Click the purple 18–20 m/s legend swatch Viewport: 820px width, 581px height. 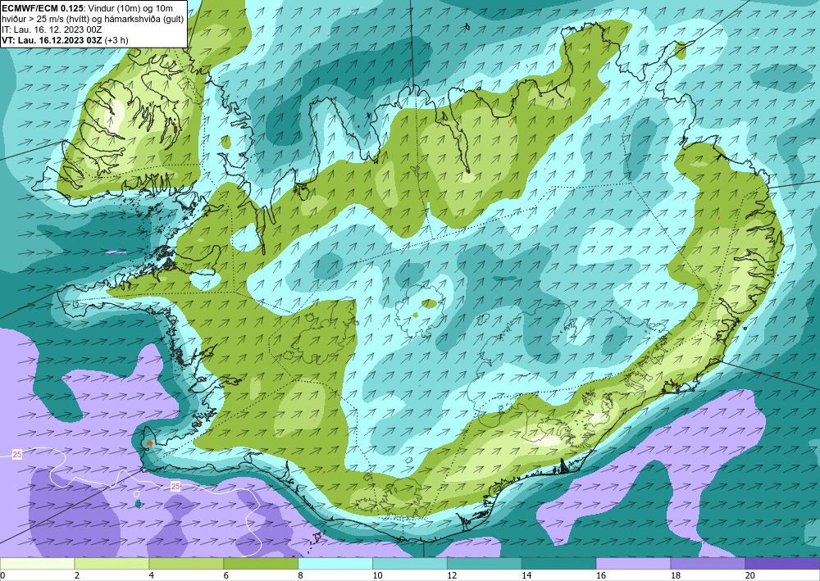[x=708, y=564]
